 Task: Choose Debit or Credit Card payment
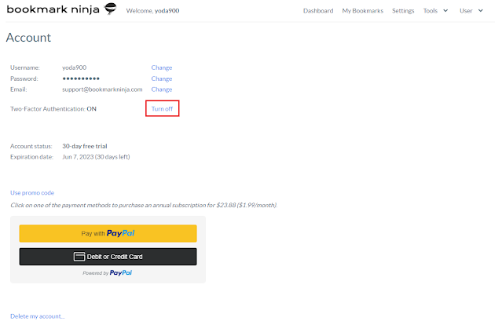pyautogui.click(x=108, y=257)
